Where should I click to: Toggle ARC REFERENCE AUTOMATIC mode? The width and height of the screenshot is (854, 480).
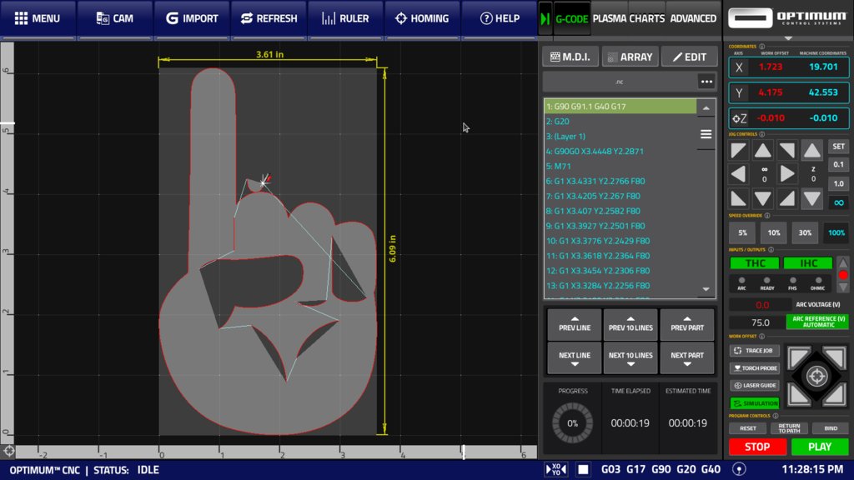817,322
